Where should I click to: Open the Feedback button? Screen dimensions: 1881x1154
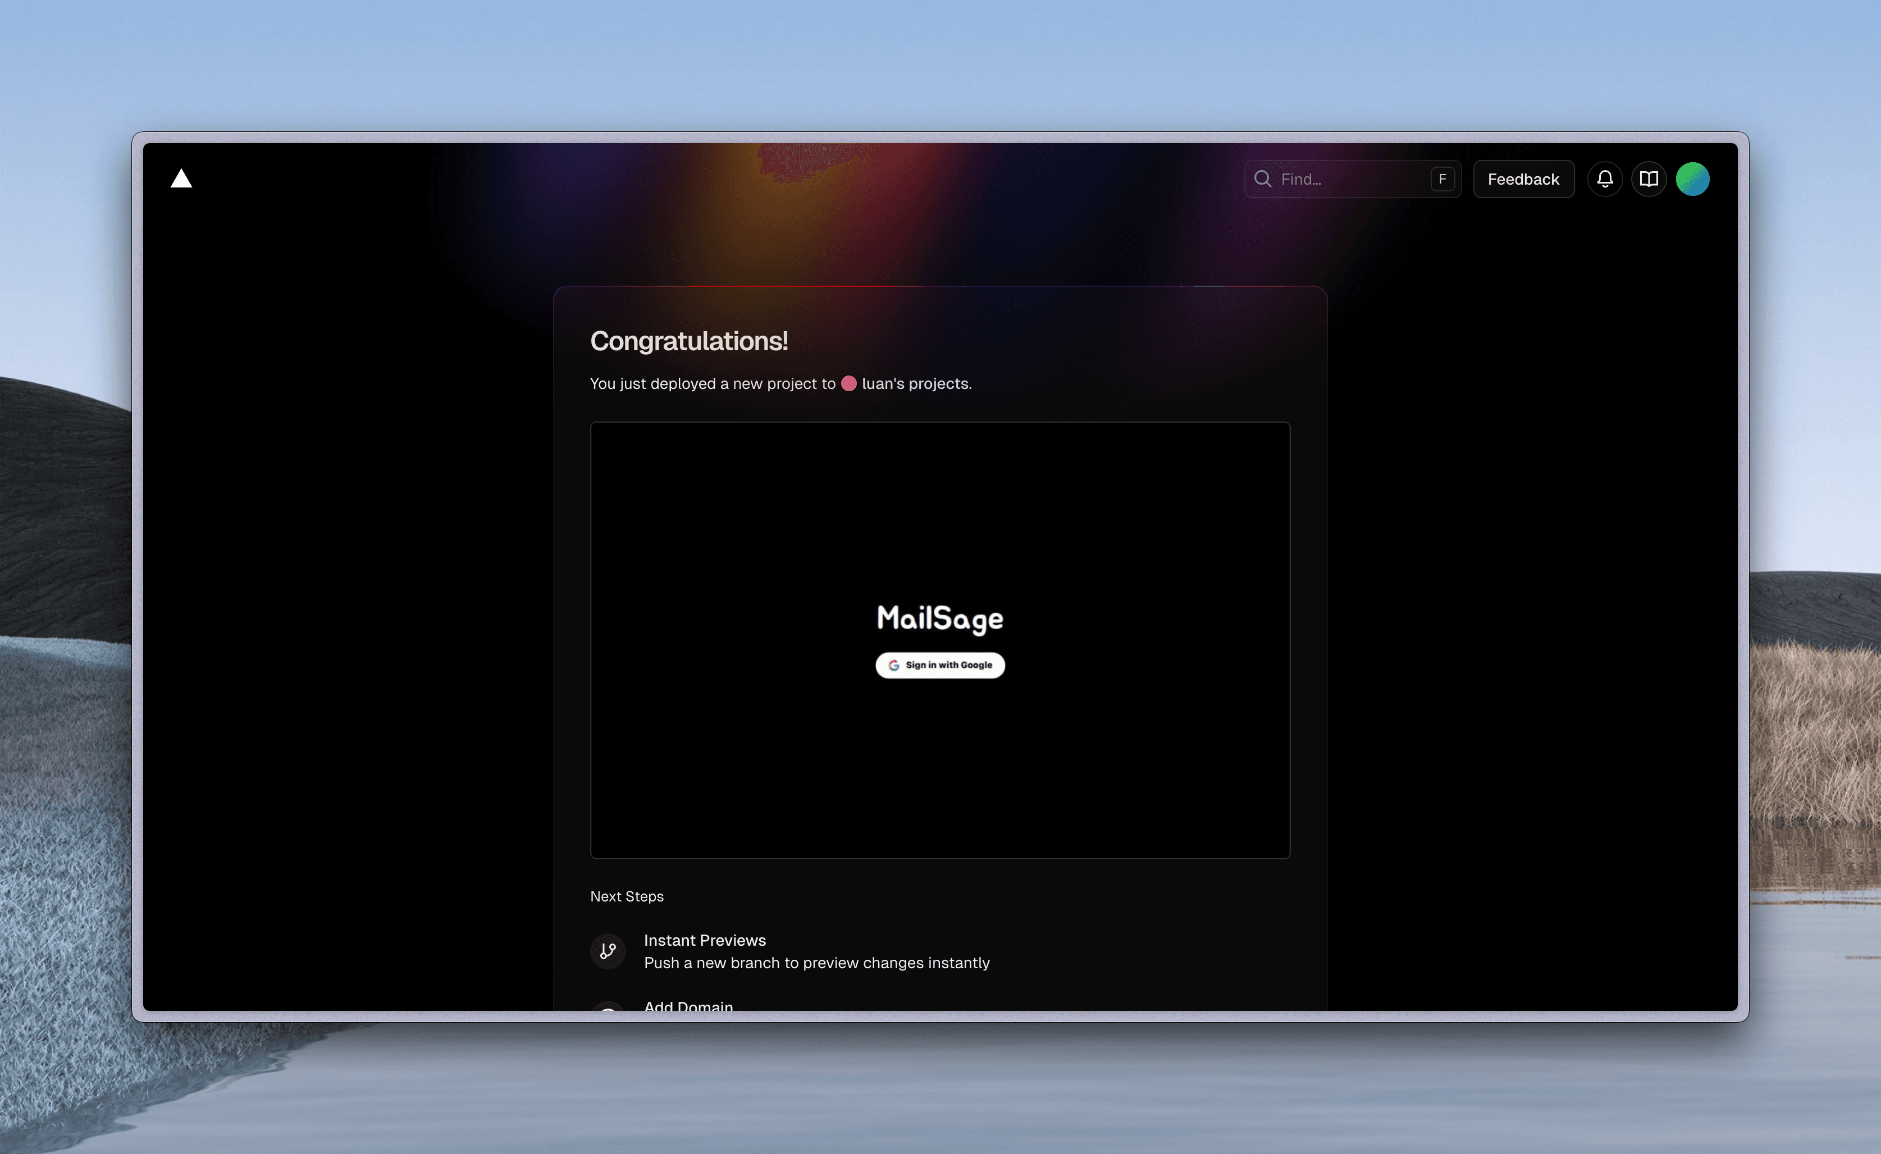[x=1523, y=178]
